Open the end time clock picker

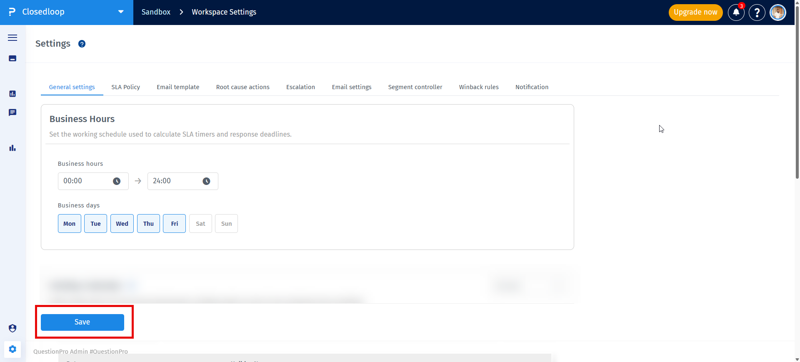[206, 181]
